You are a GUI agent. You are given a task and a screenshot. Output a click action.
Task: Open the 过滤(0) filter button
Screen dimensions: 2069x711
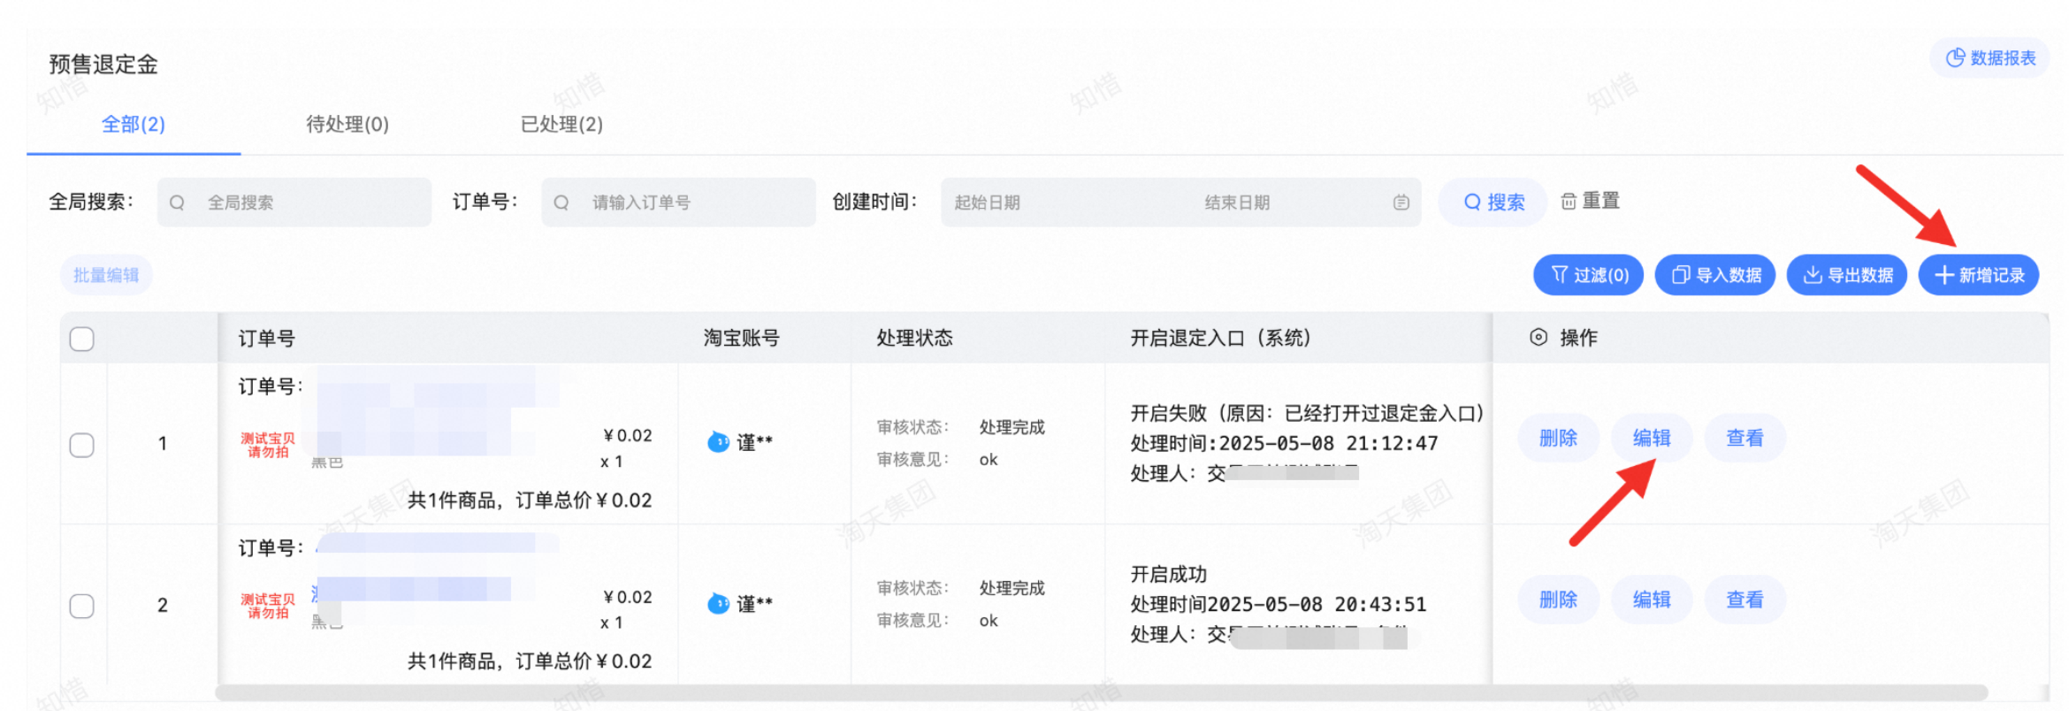click(x=1588, y=275)
